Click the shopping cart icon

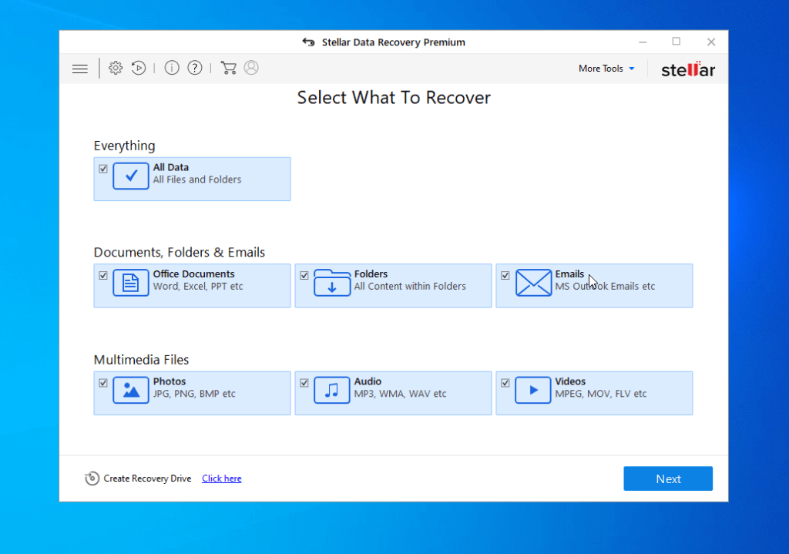pyautogui.click(x=228, y=68)
